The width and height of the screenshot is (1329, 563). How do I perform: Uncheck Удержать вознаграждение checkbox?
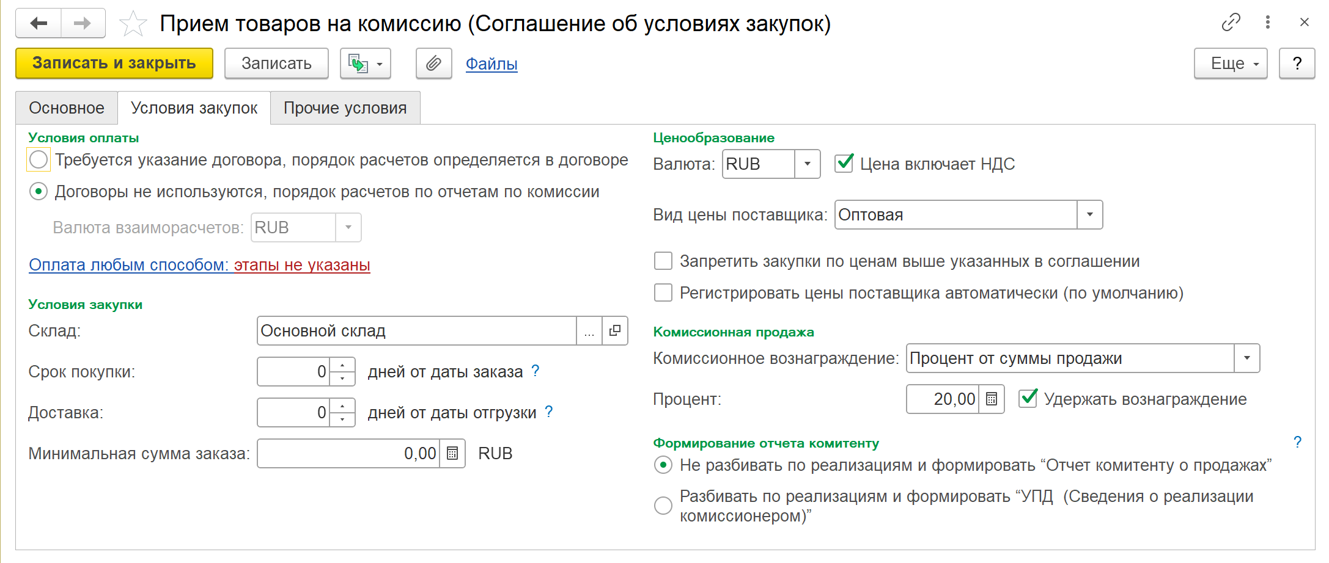[1028, 399]
